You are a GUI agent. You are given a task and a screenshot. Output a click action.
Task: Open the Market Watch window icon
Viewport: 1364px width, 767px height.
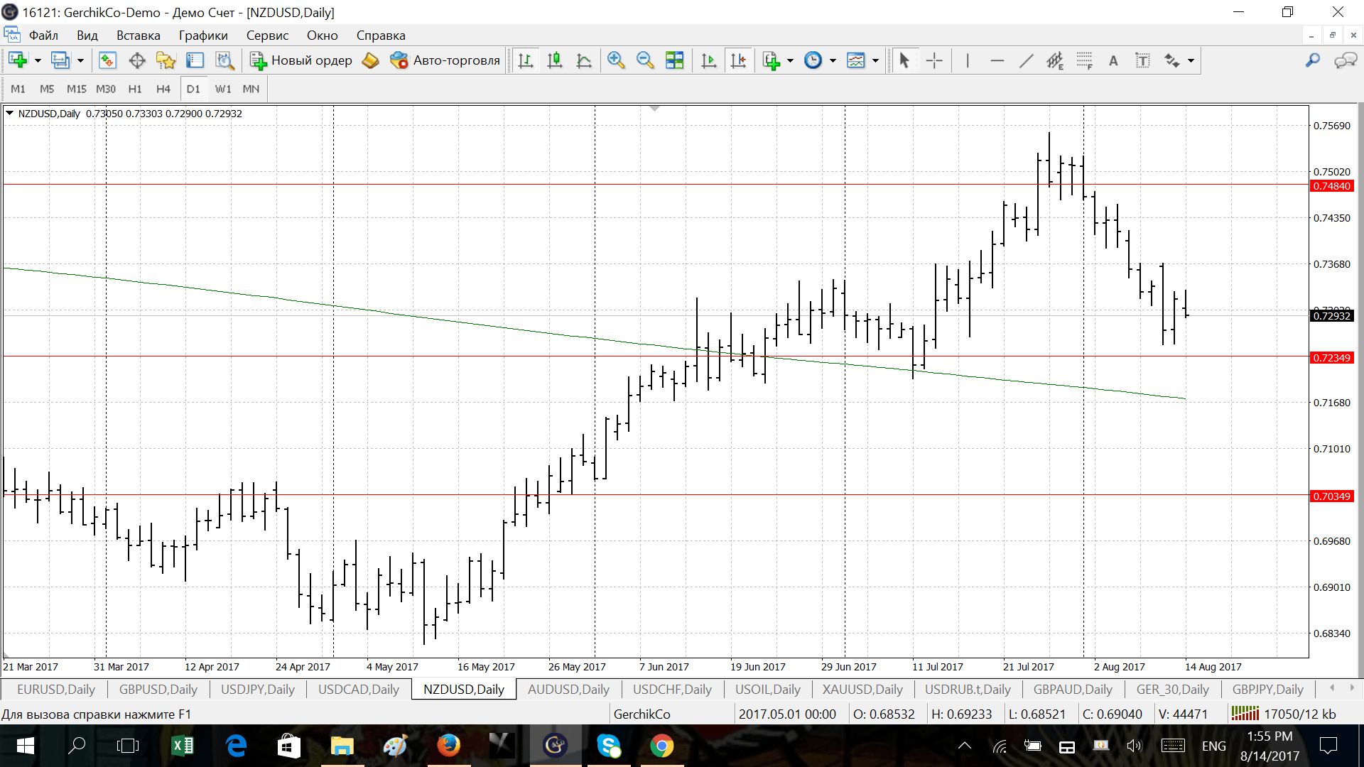[x=107, y=60]
